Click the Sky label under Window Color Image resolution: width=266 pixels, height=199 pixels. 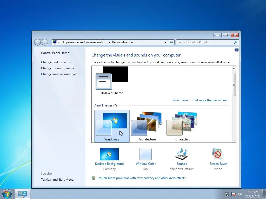[145, 169]
